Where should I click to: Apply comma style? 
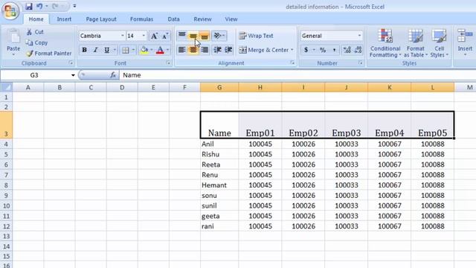coord(334,50)
